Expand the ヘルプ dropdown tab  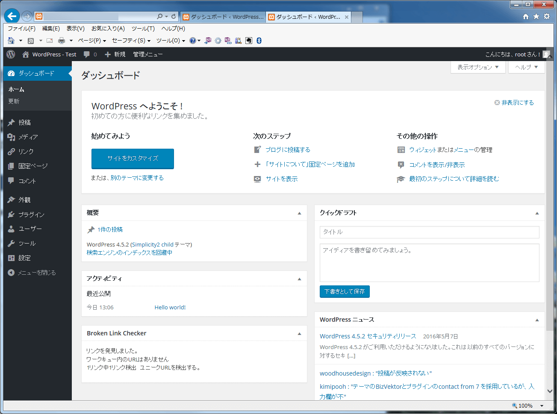526,67
